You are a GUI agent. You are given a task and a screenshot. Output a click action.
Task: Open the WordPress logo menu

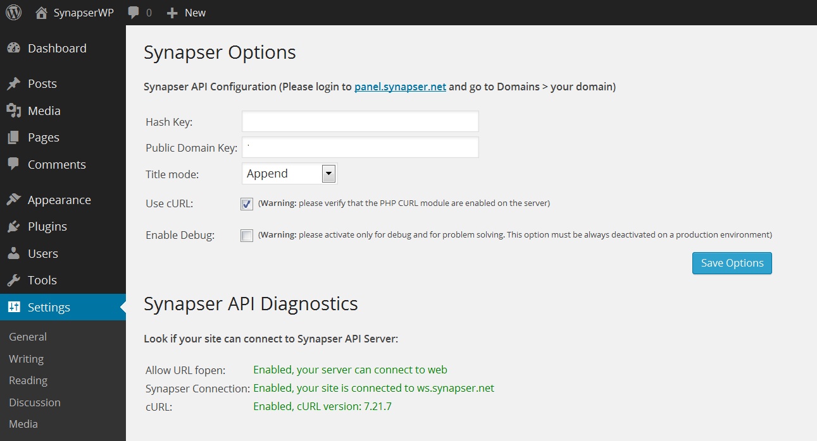13,13
